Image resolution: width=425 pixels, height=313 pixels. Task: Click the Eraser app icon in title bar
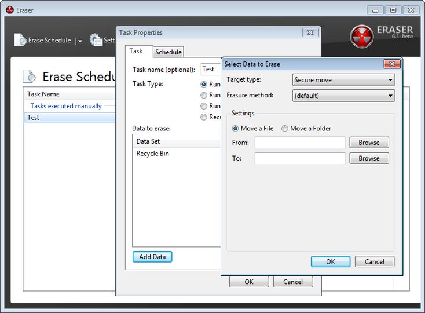pyautogui.click(x=9, y=10)
